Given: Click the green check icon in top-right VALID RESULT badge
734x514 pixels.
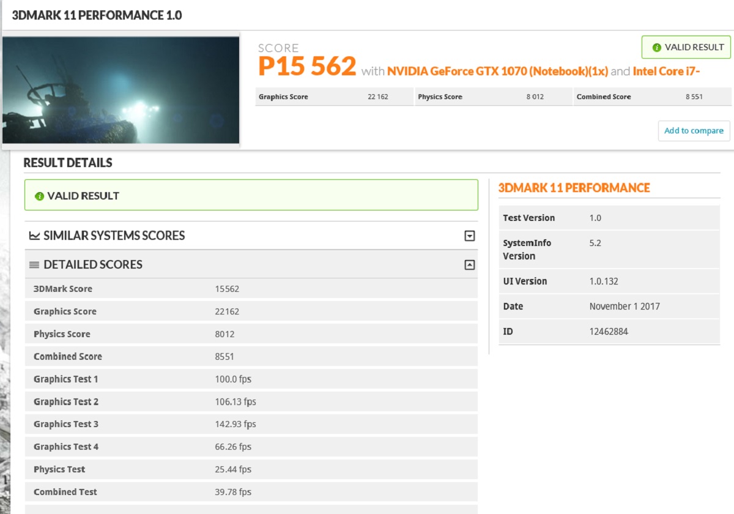Looking at the screenshot, I should point(657,48).
